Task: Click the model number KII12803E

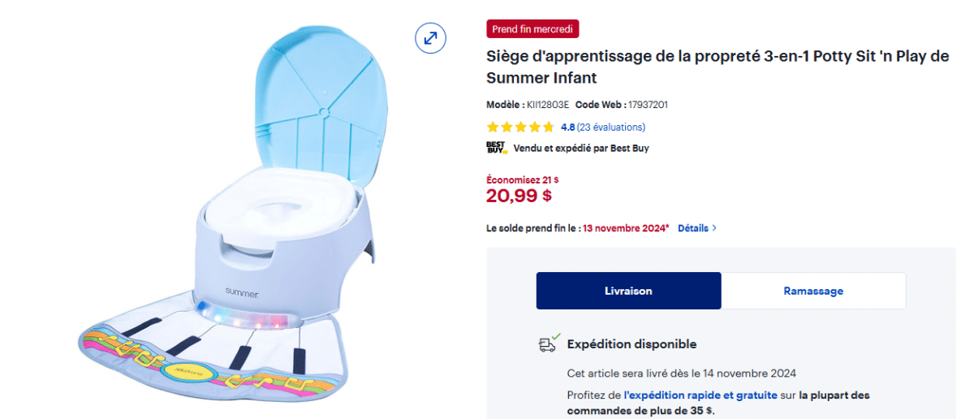Action: click(x=548, y=105)
